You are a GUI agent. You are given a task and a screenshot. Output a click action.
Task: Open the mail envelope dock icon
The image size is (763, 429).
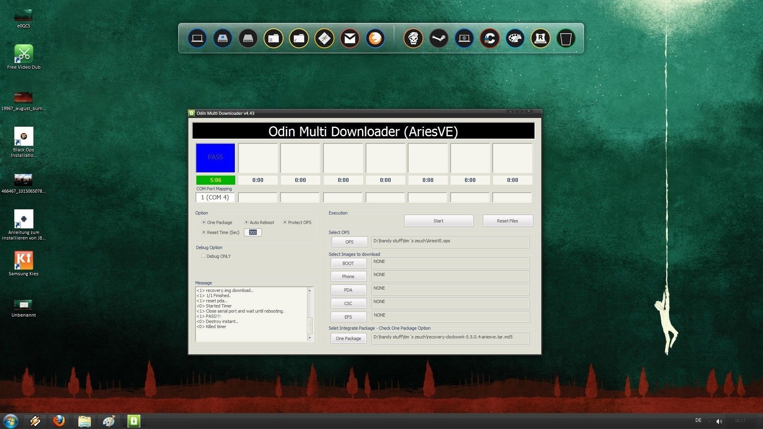coord(350,39)
